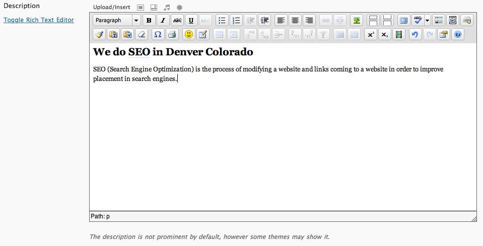Click the Toggle Rich Text Editor link
The height and width of the screenshot is (246, 483).
39,20
